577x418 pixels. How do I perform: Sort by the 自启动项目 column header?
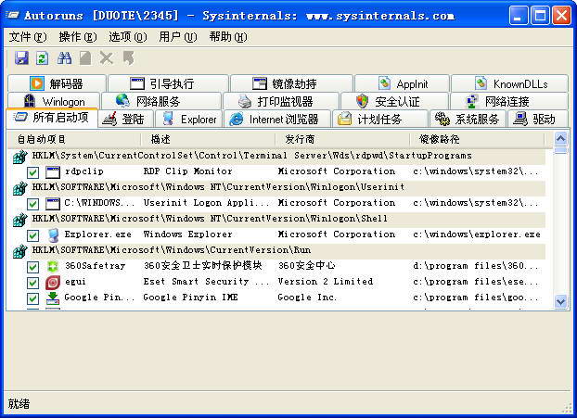tap(74, 139)
